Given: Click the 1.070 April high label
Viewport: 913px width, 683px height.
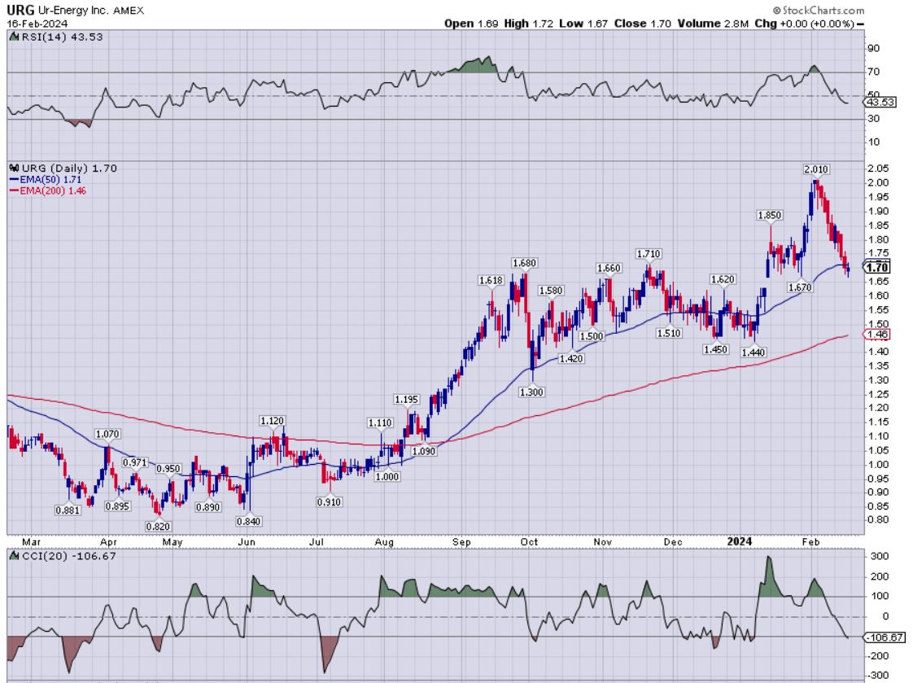Looking at the screenshot, I should pyautogui.click(x=107, y=434).
